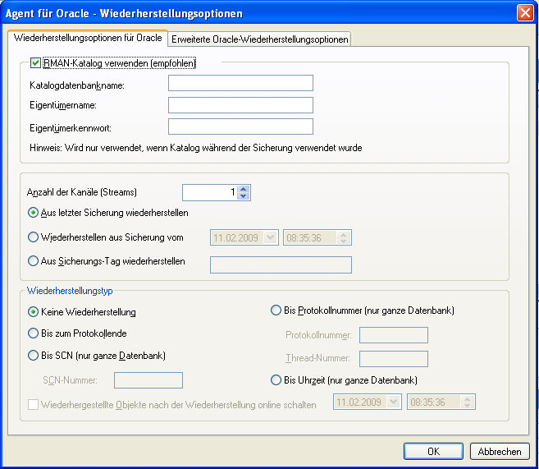Image resolution: width=539 pixels, height=469 pixels.
Task: Increase the number of channels with up arrow
Action: (x=244, y=188)
